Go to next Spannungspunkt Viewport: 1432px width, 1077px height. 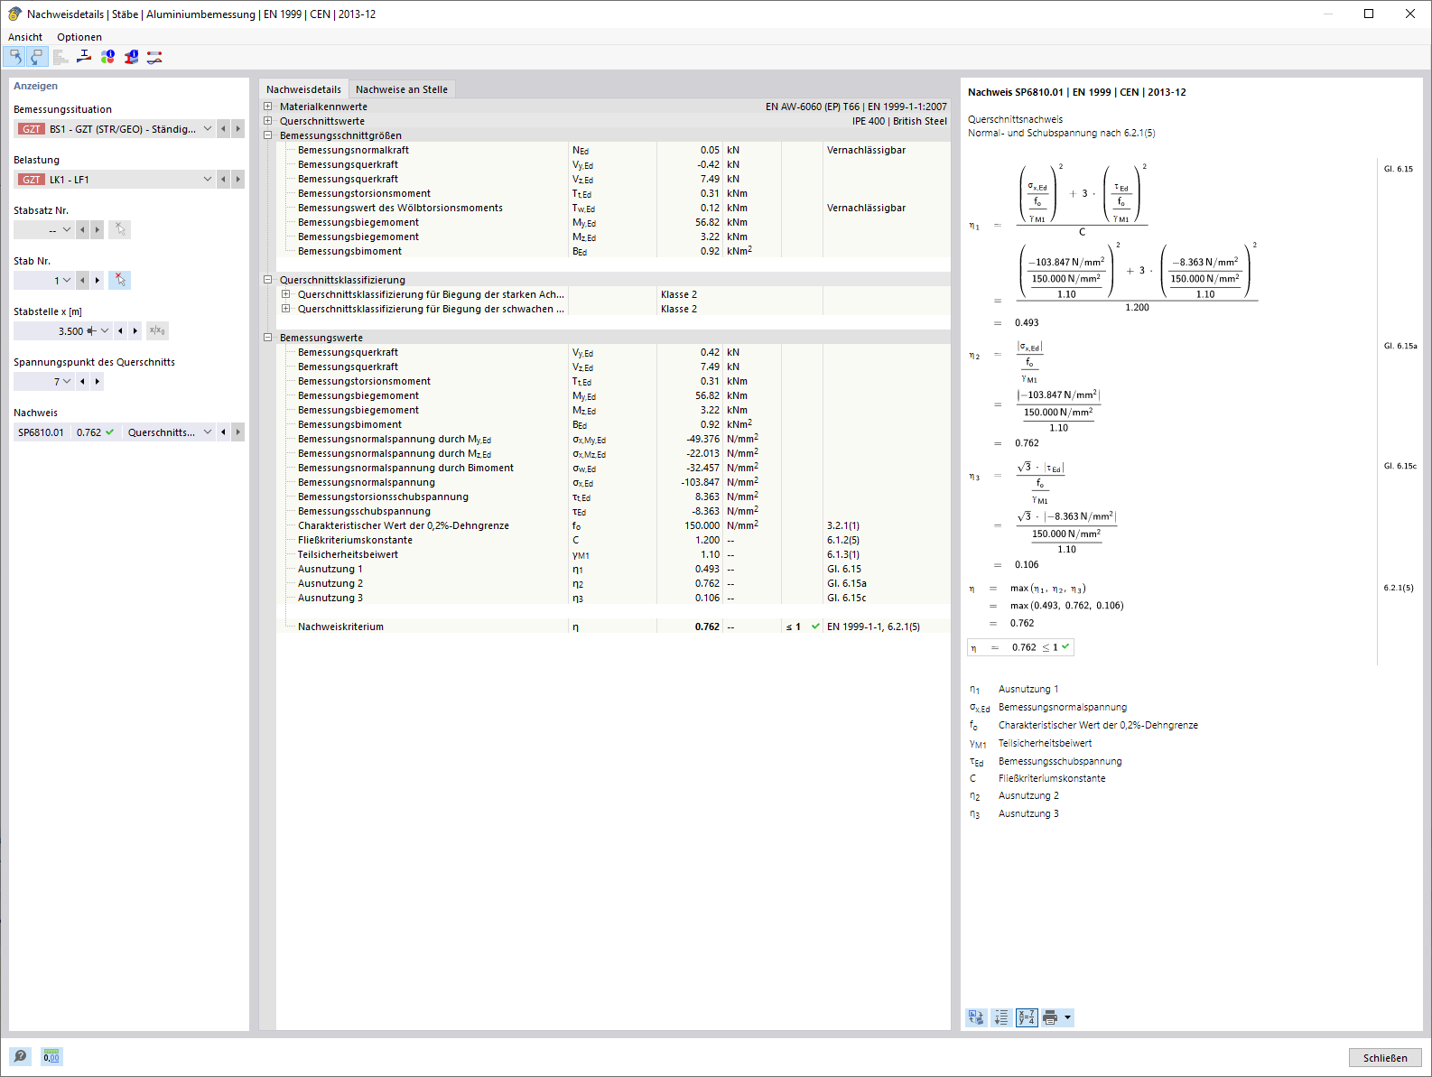tap(98, 382)
